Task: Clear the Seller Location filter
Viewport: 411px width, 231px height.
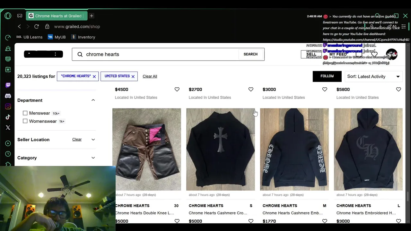Action: [x=77, y=140]
